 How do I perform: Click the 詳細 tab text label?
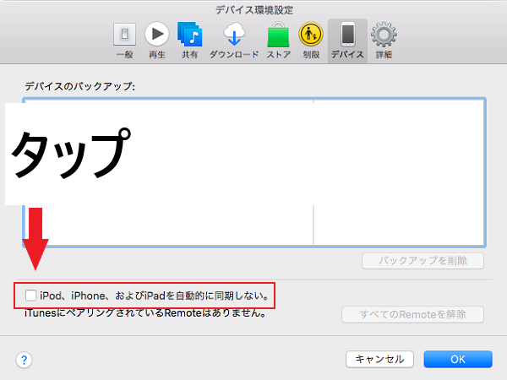[x=384, y=55]
